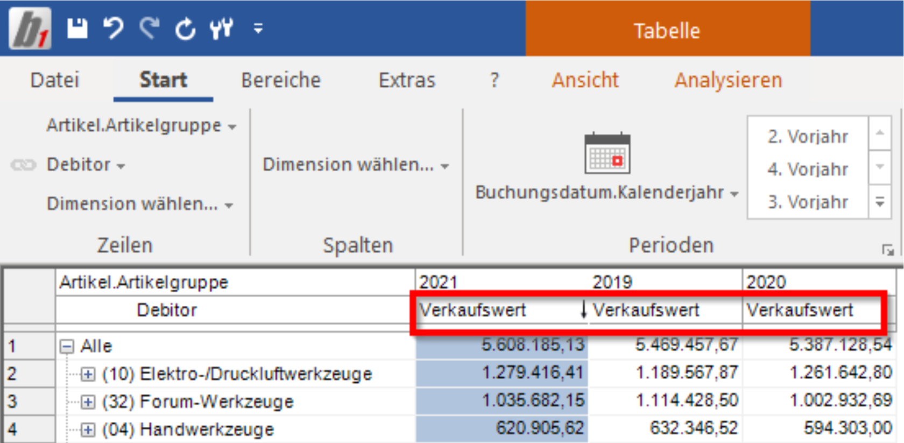Select 3. Vorjahr in the period gallery
Image resolution: width=904 pixels, height=443 pixels.
808,202
